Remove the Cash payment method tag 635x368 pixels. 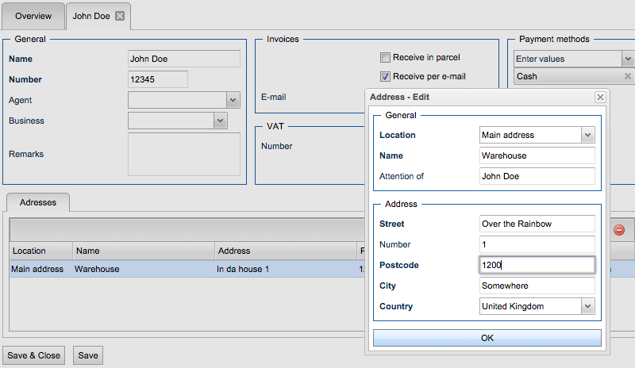coord(627,77)
